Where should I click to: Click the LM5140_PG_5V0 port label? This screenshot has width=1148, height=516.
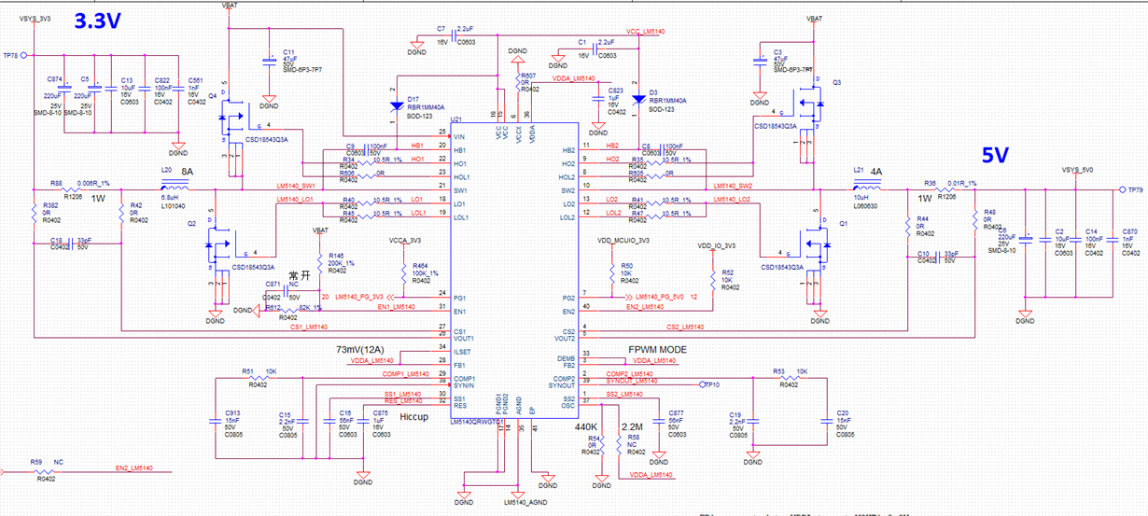pyautogui.click(x=660, y=296)
